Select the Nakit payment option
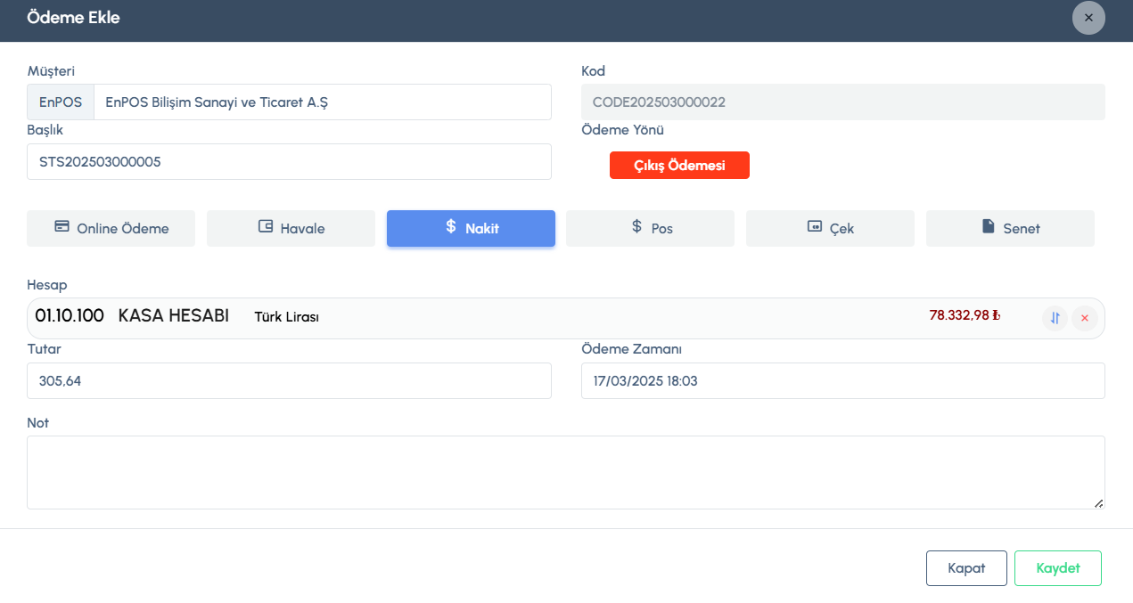 coord(471,228)
